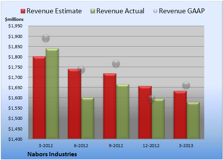The image size is (223, 160).
Task: Select the red estimate bar for 12-2012
Action: pyautogui.click(x=145, y=112)
